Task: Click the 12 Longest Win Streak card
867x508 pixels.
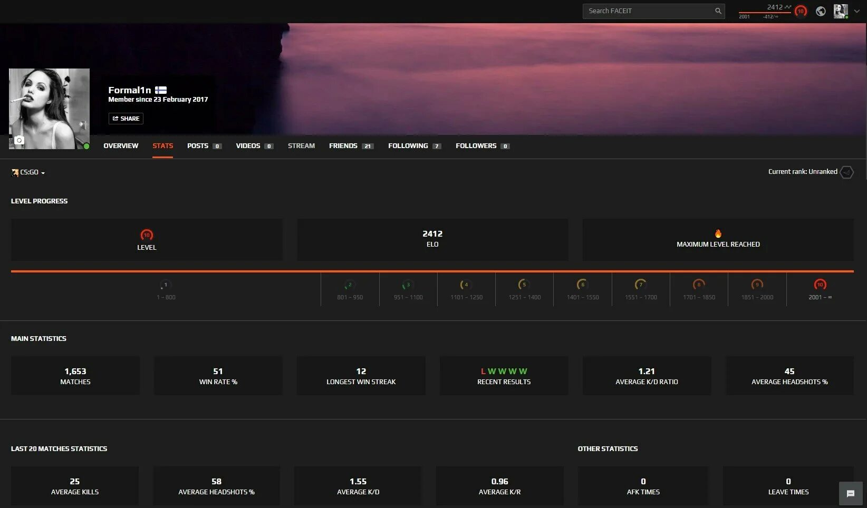Action: tap(361, 376)
